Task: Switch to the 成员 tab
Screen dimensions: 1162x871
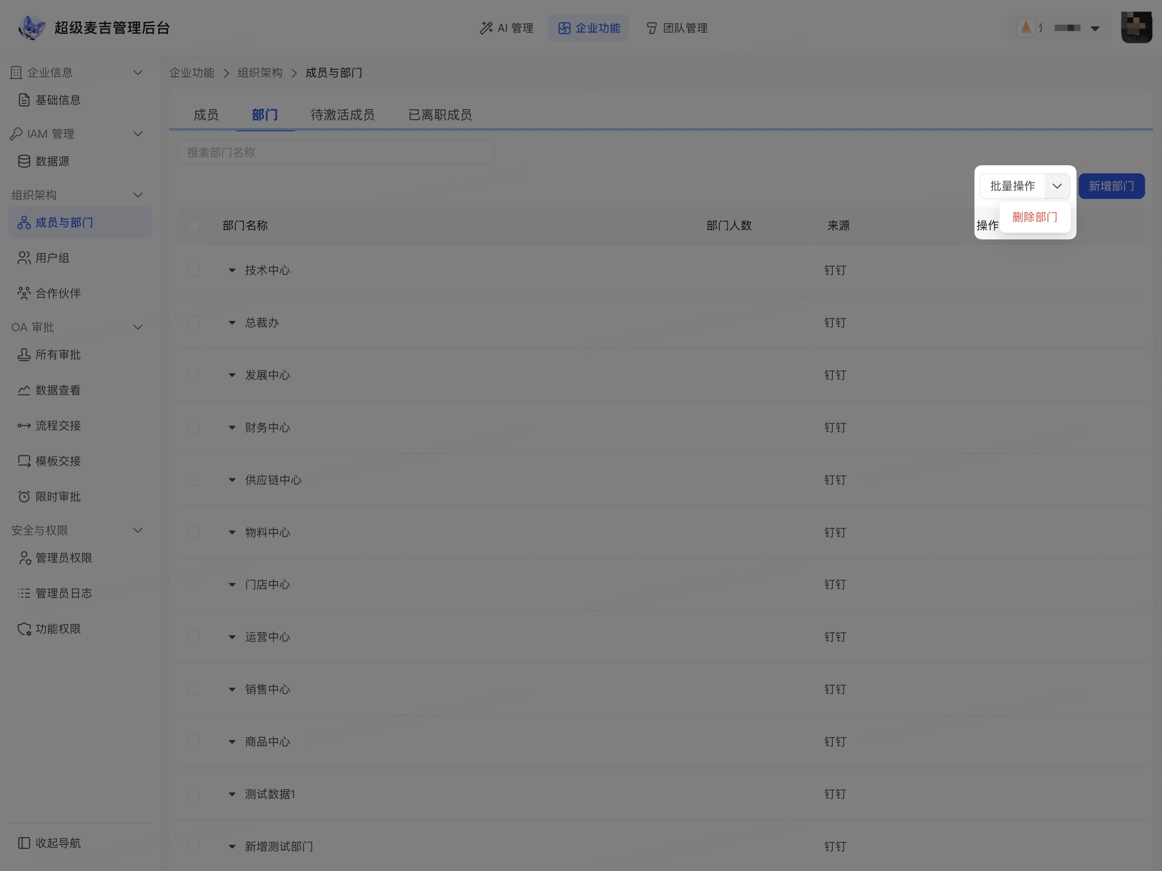Action: tap(206, 114)
